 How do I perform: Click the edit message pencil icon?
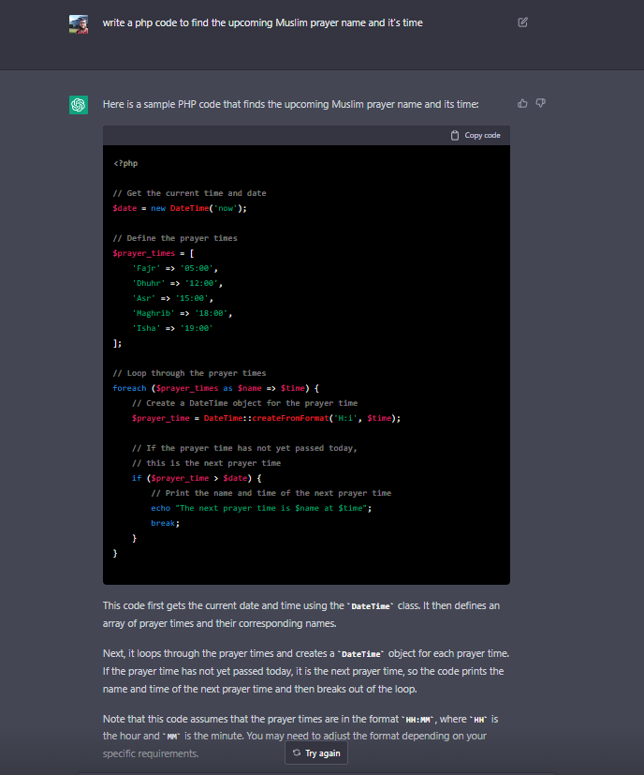coord(522,22)
